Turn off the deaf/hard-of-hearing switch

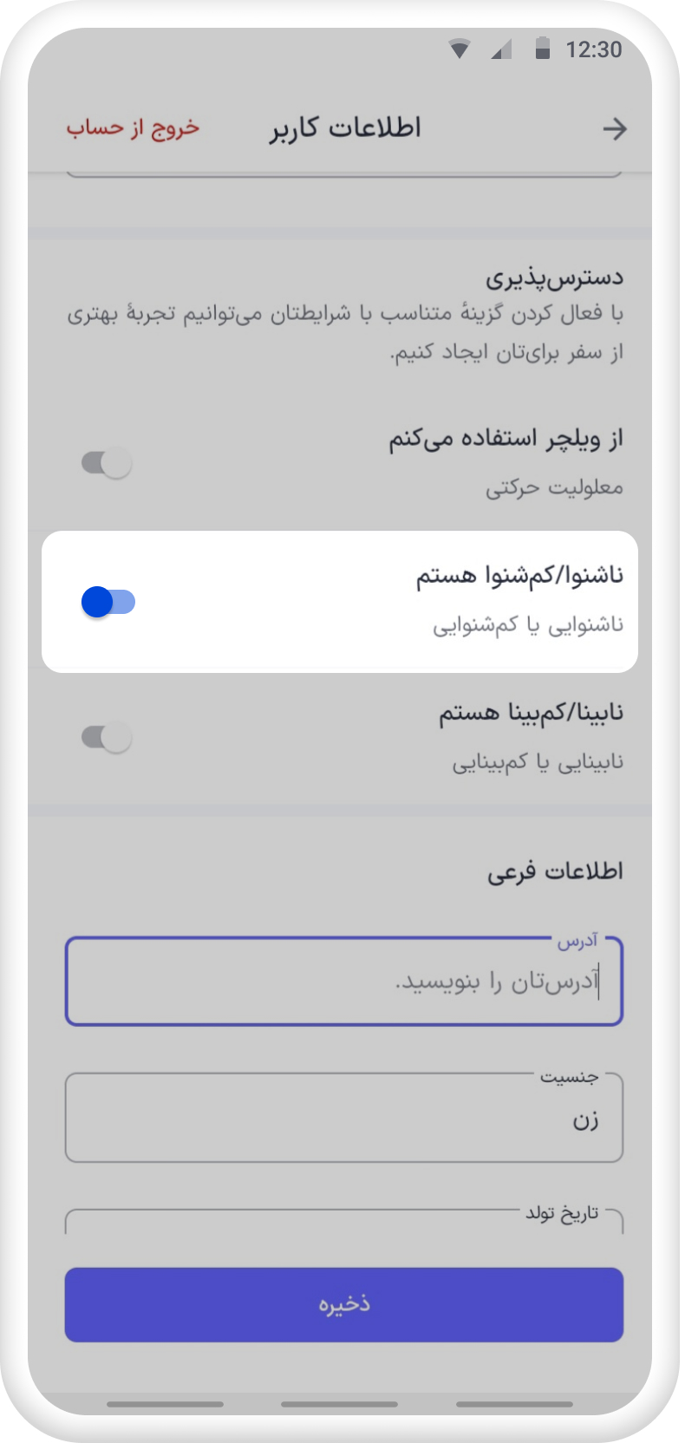(108, 602)
